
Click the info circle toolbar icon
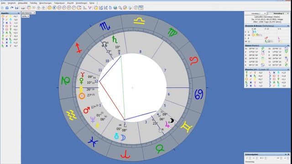coord(136,8)
